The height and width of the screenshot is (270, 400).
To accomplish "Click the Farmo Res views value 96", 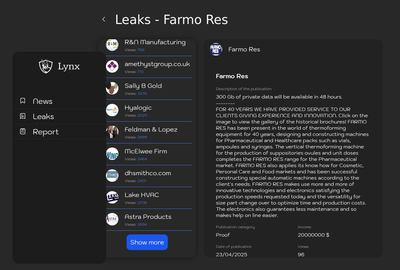I will tap(301, 254).
